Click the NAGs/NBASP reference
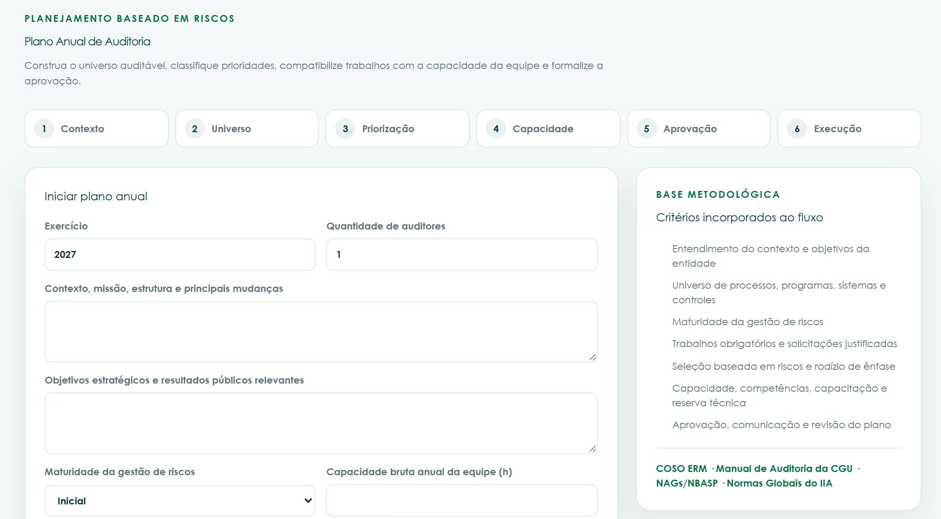This screenshot has height=519, width=941. tap(687, 483)
